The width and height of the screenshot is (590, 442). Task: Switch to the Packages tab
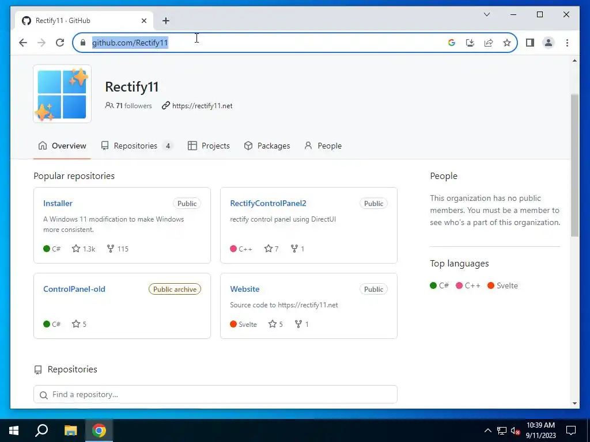pyautogui.click(x=267, y=146)
